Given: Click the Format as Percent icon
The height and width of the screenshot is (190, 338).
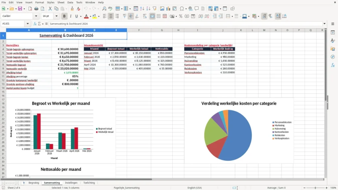Looking at the screenshot, I should tap(181, 16).
